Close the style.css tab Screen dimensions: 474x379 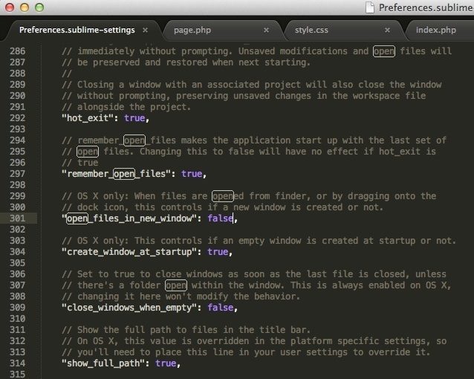[x=387, y=30]
